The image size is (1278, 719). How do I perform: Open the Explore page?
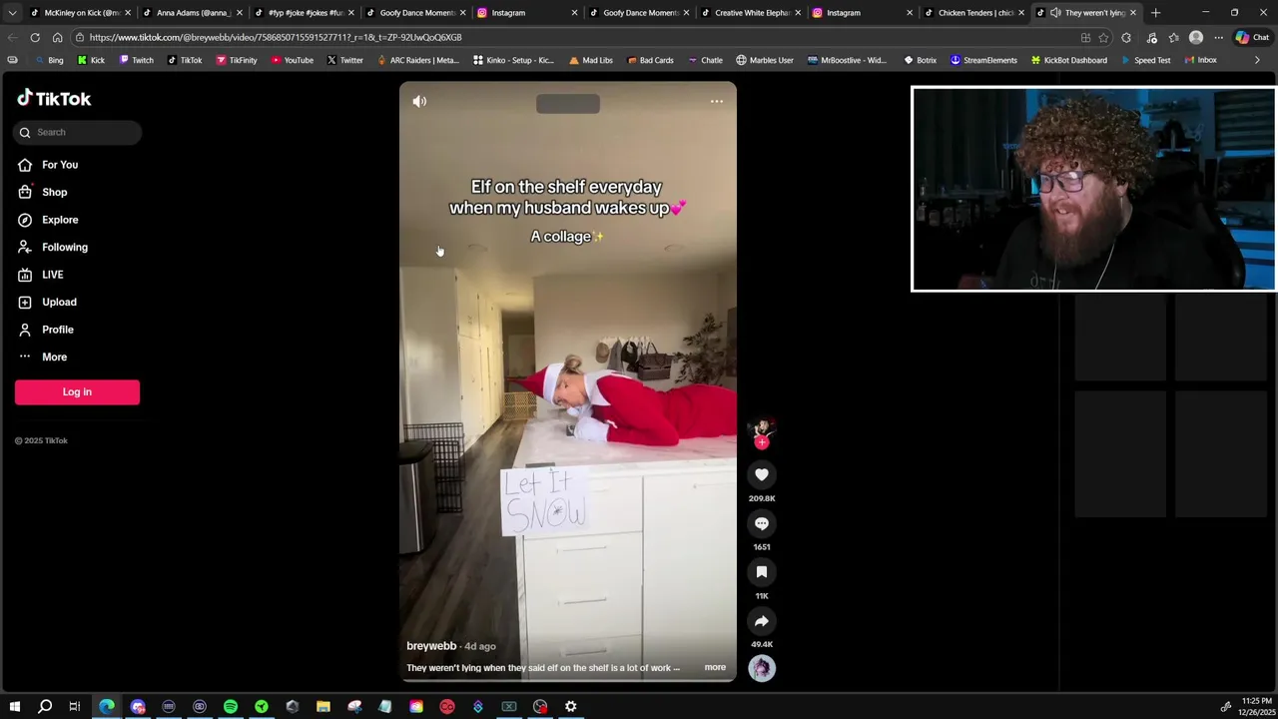click(60, 220)
